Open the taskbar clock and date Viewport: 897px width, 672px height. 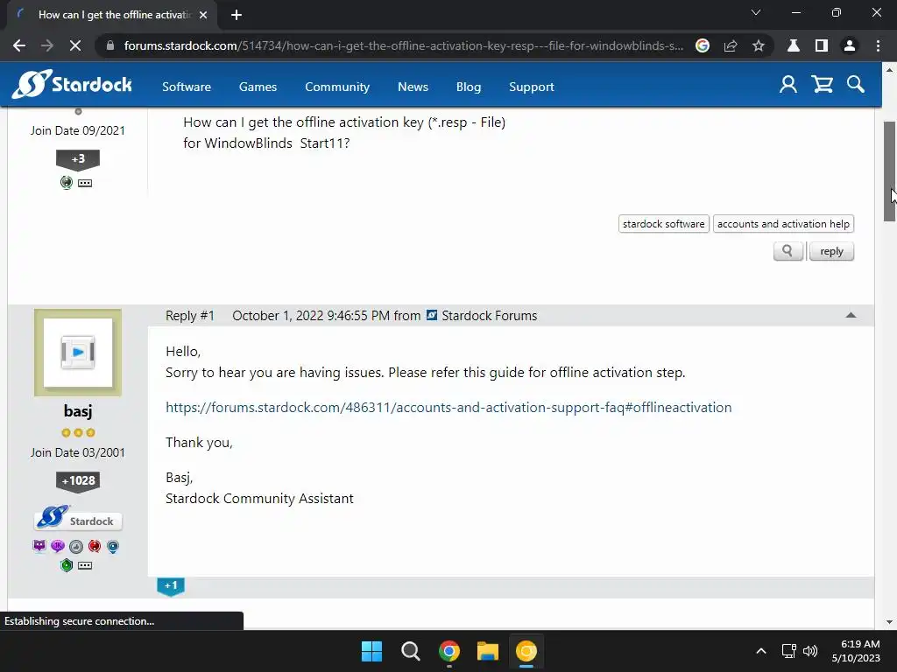856,651
